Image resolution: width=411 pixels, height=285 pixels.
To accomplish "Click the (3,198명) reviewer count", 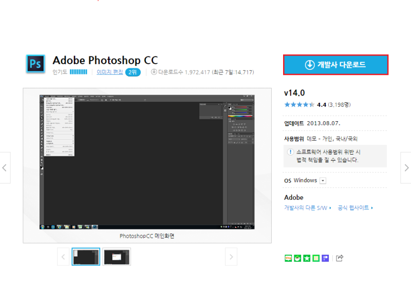I will [339, 105].
